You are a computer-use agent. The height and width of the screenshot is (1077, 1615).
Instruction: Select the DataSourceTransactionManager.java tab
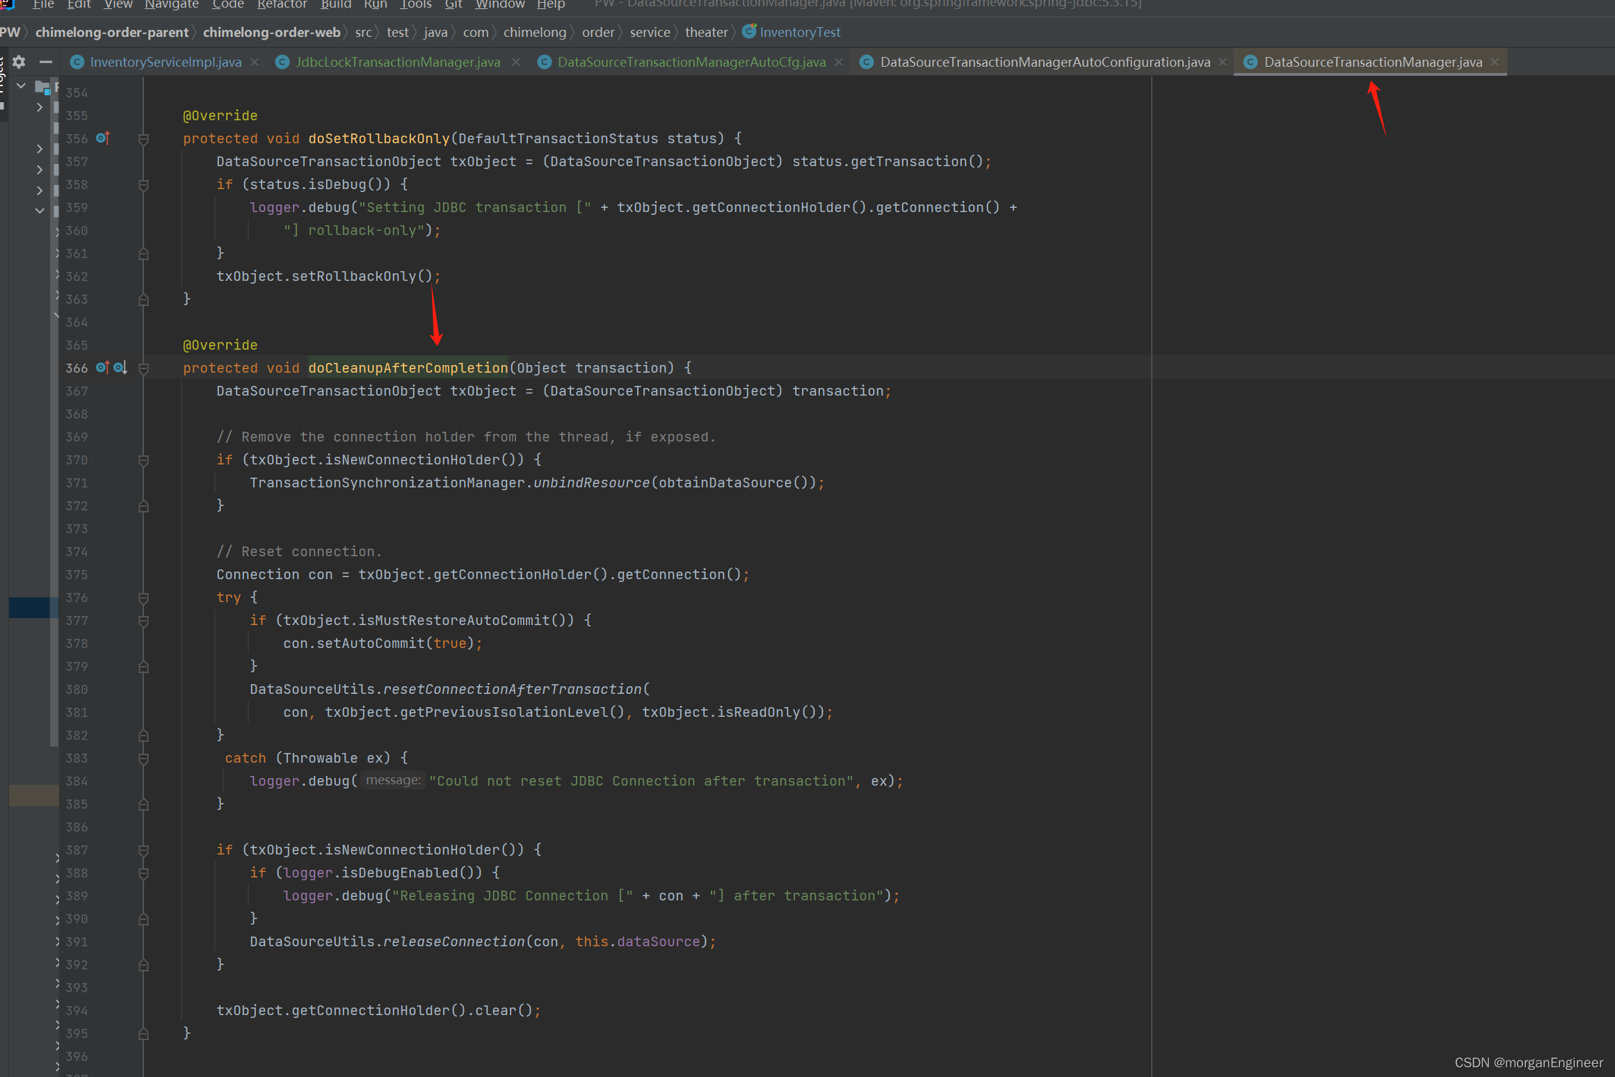(x=1373, y=63)
